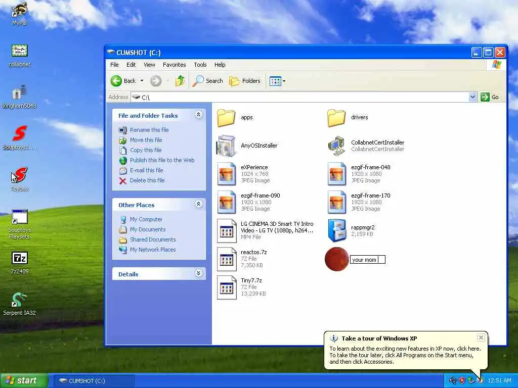Select the reactos.7z file icon

[227, 259]
